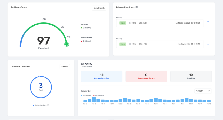Toggle the Error Found legend item
223x120 pixels.
98,95
